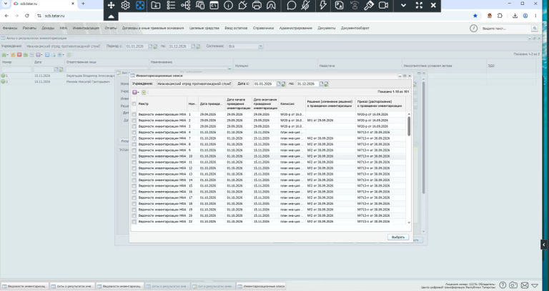
Task: Open the remote terminal console icon
Action: pyautogui.click(x=214, y=5)
